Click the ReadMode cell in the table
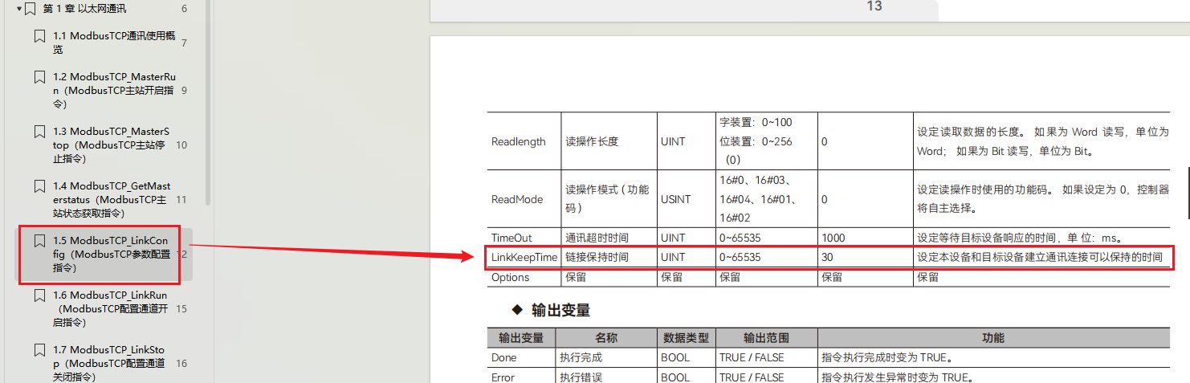The image size is (1190, 383). [x=517, y=199]
